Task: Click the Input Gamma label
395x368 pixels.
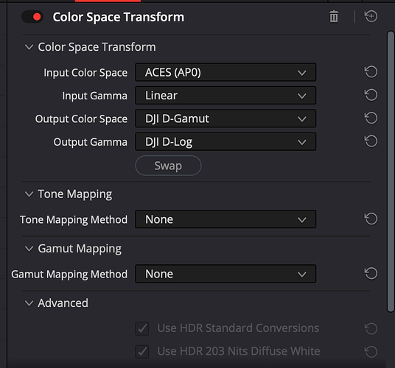Action: (95, 96)
